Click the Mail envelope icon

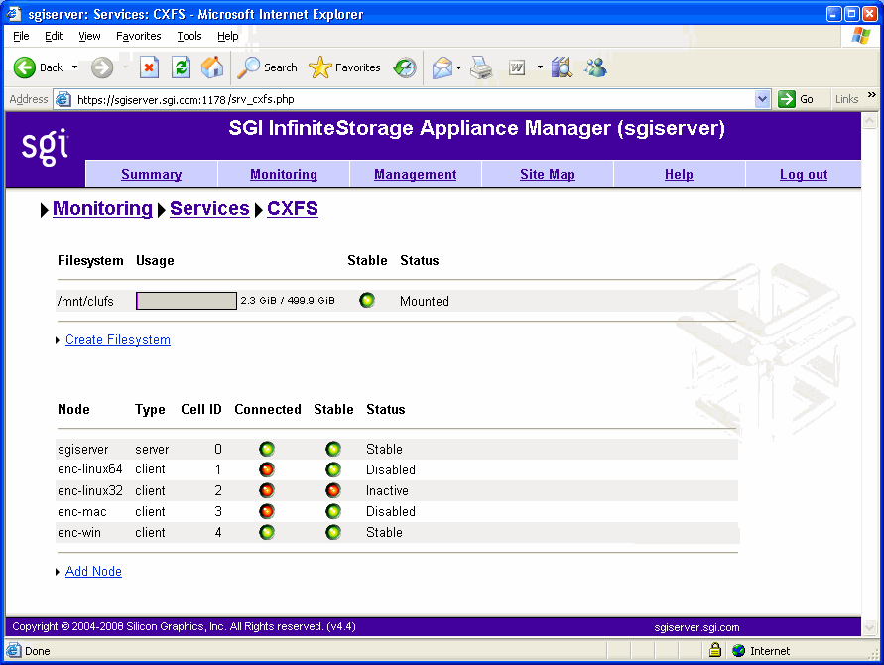coord(442,68)
